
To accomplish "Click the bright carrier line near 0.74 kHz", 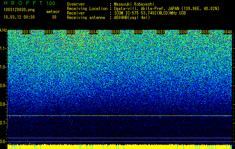I will click(120, 115).
